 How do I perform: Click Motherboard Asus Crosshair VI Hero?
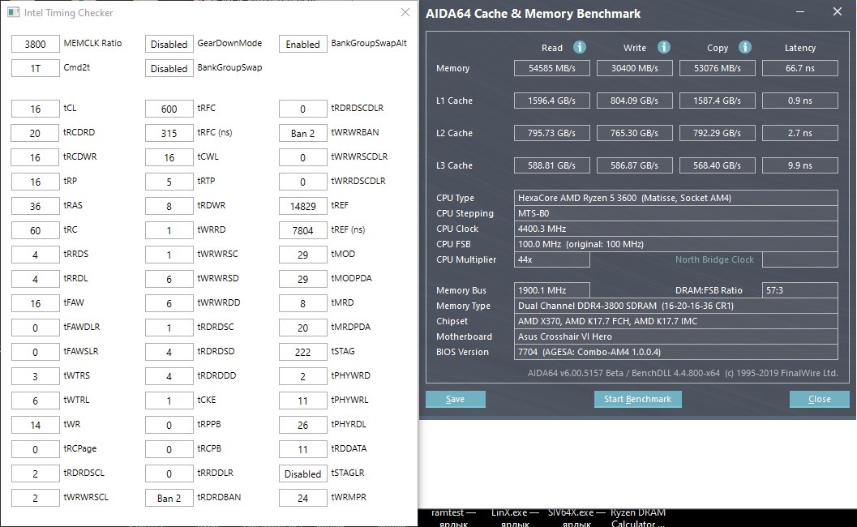pyautogui.click(x=676, y=336)
